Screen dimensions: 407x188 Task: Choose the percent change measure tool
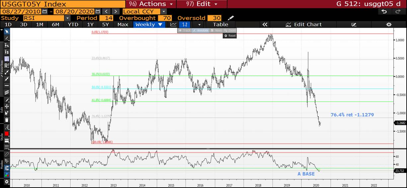pos(7,46)
